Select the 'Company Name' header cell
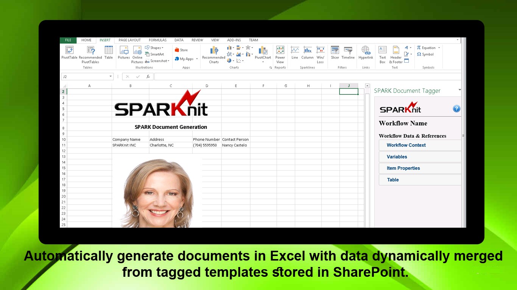 pos(131,139)
